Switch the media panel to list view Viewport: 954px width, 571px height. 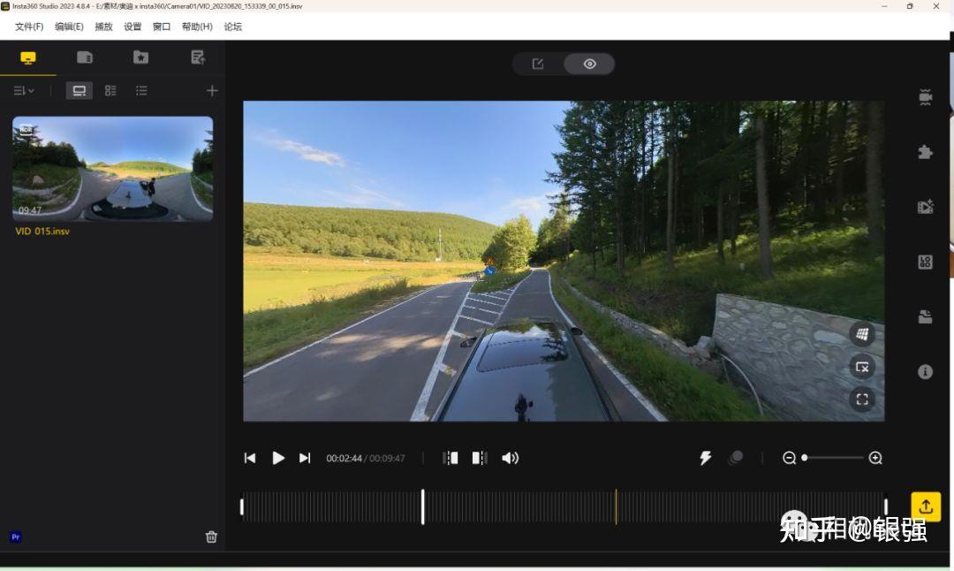(x=141, y=90)
